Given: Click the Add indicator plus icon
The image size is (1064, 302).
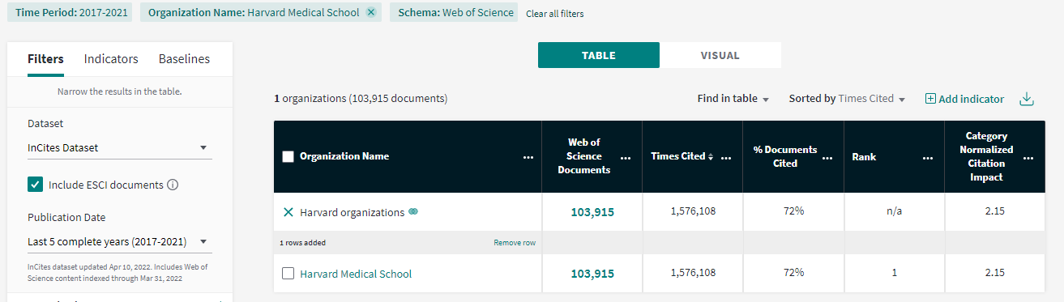Looking at the screenshot, I should 930,99.
